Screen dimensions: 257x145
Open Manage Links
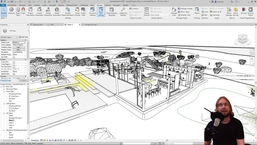click(x=174, y=12)
